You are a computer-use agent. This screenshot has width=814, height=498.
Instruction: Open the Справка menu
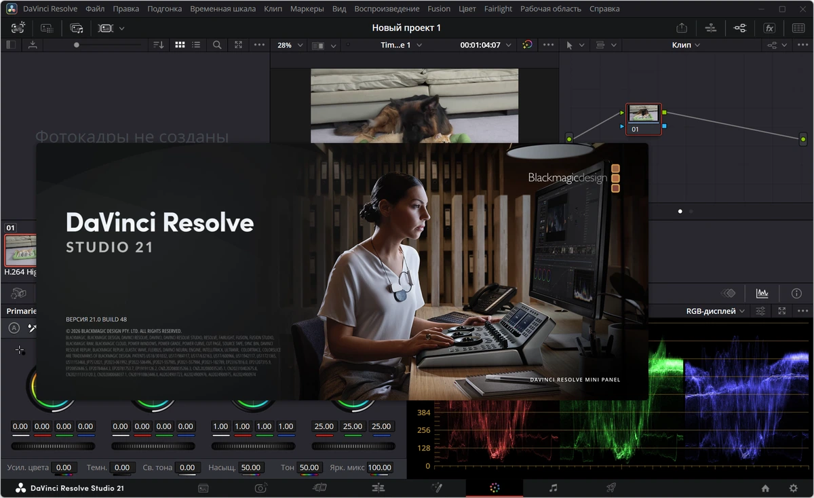604,9
